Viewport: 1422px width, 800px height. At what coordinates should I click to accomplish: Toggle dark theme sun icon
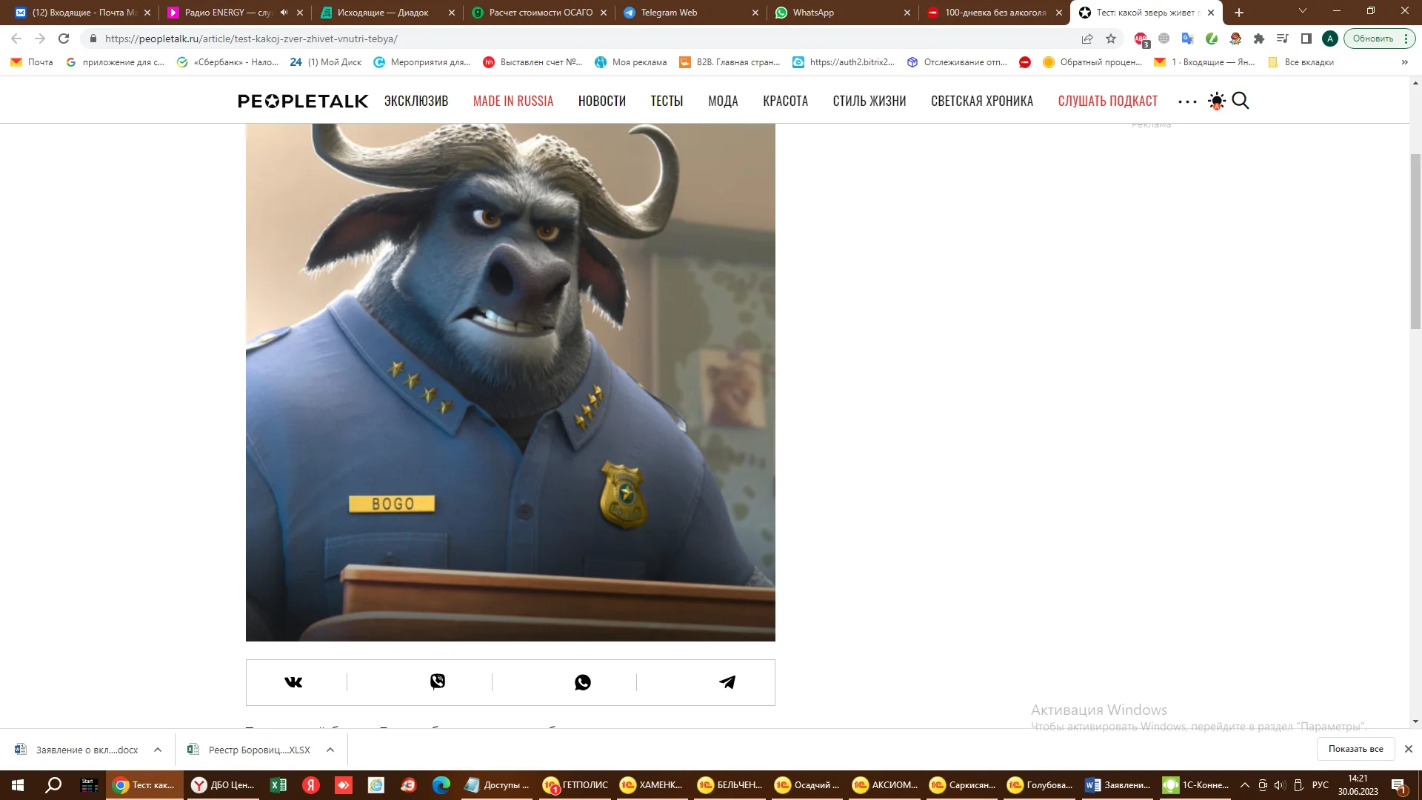pyautogui.click(x=1216, y=101)
